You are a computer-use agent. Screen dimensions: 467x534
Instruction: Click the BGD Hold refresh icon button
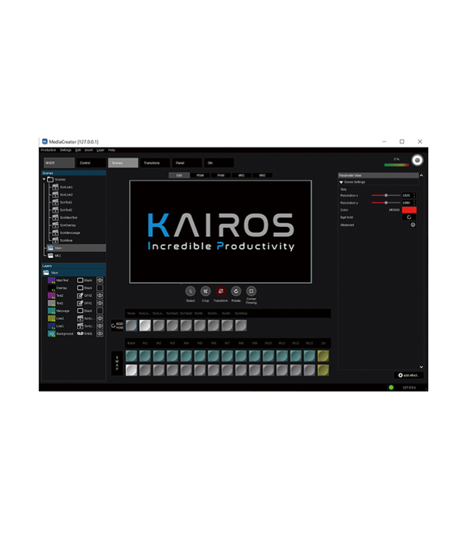(x=117, y=326)
